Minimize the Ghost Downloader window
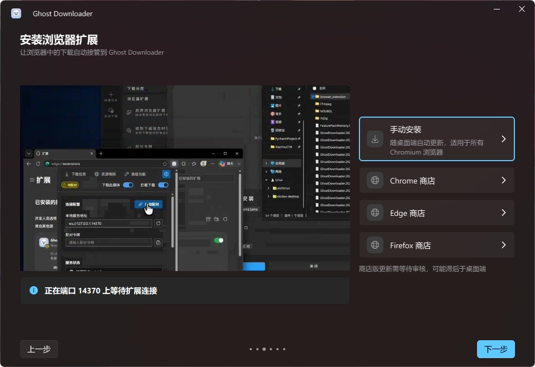 [x=497, y=9]
